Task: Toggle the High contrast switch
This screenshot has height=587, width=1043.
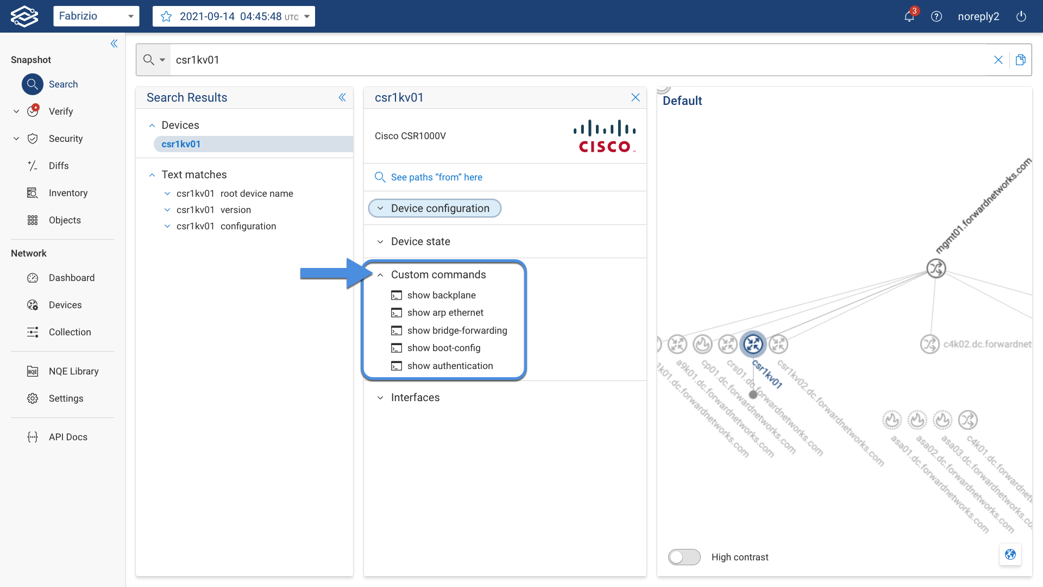Action: [x=684, y=557]
